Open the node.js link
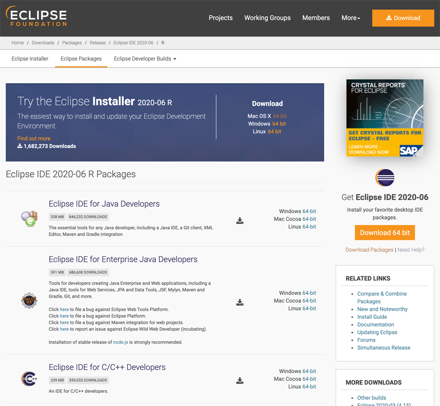Image resolution: width=440 pixels, height=406 pixels. click(x=121, y=342)
